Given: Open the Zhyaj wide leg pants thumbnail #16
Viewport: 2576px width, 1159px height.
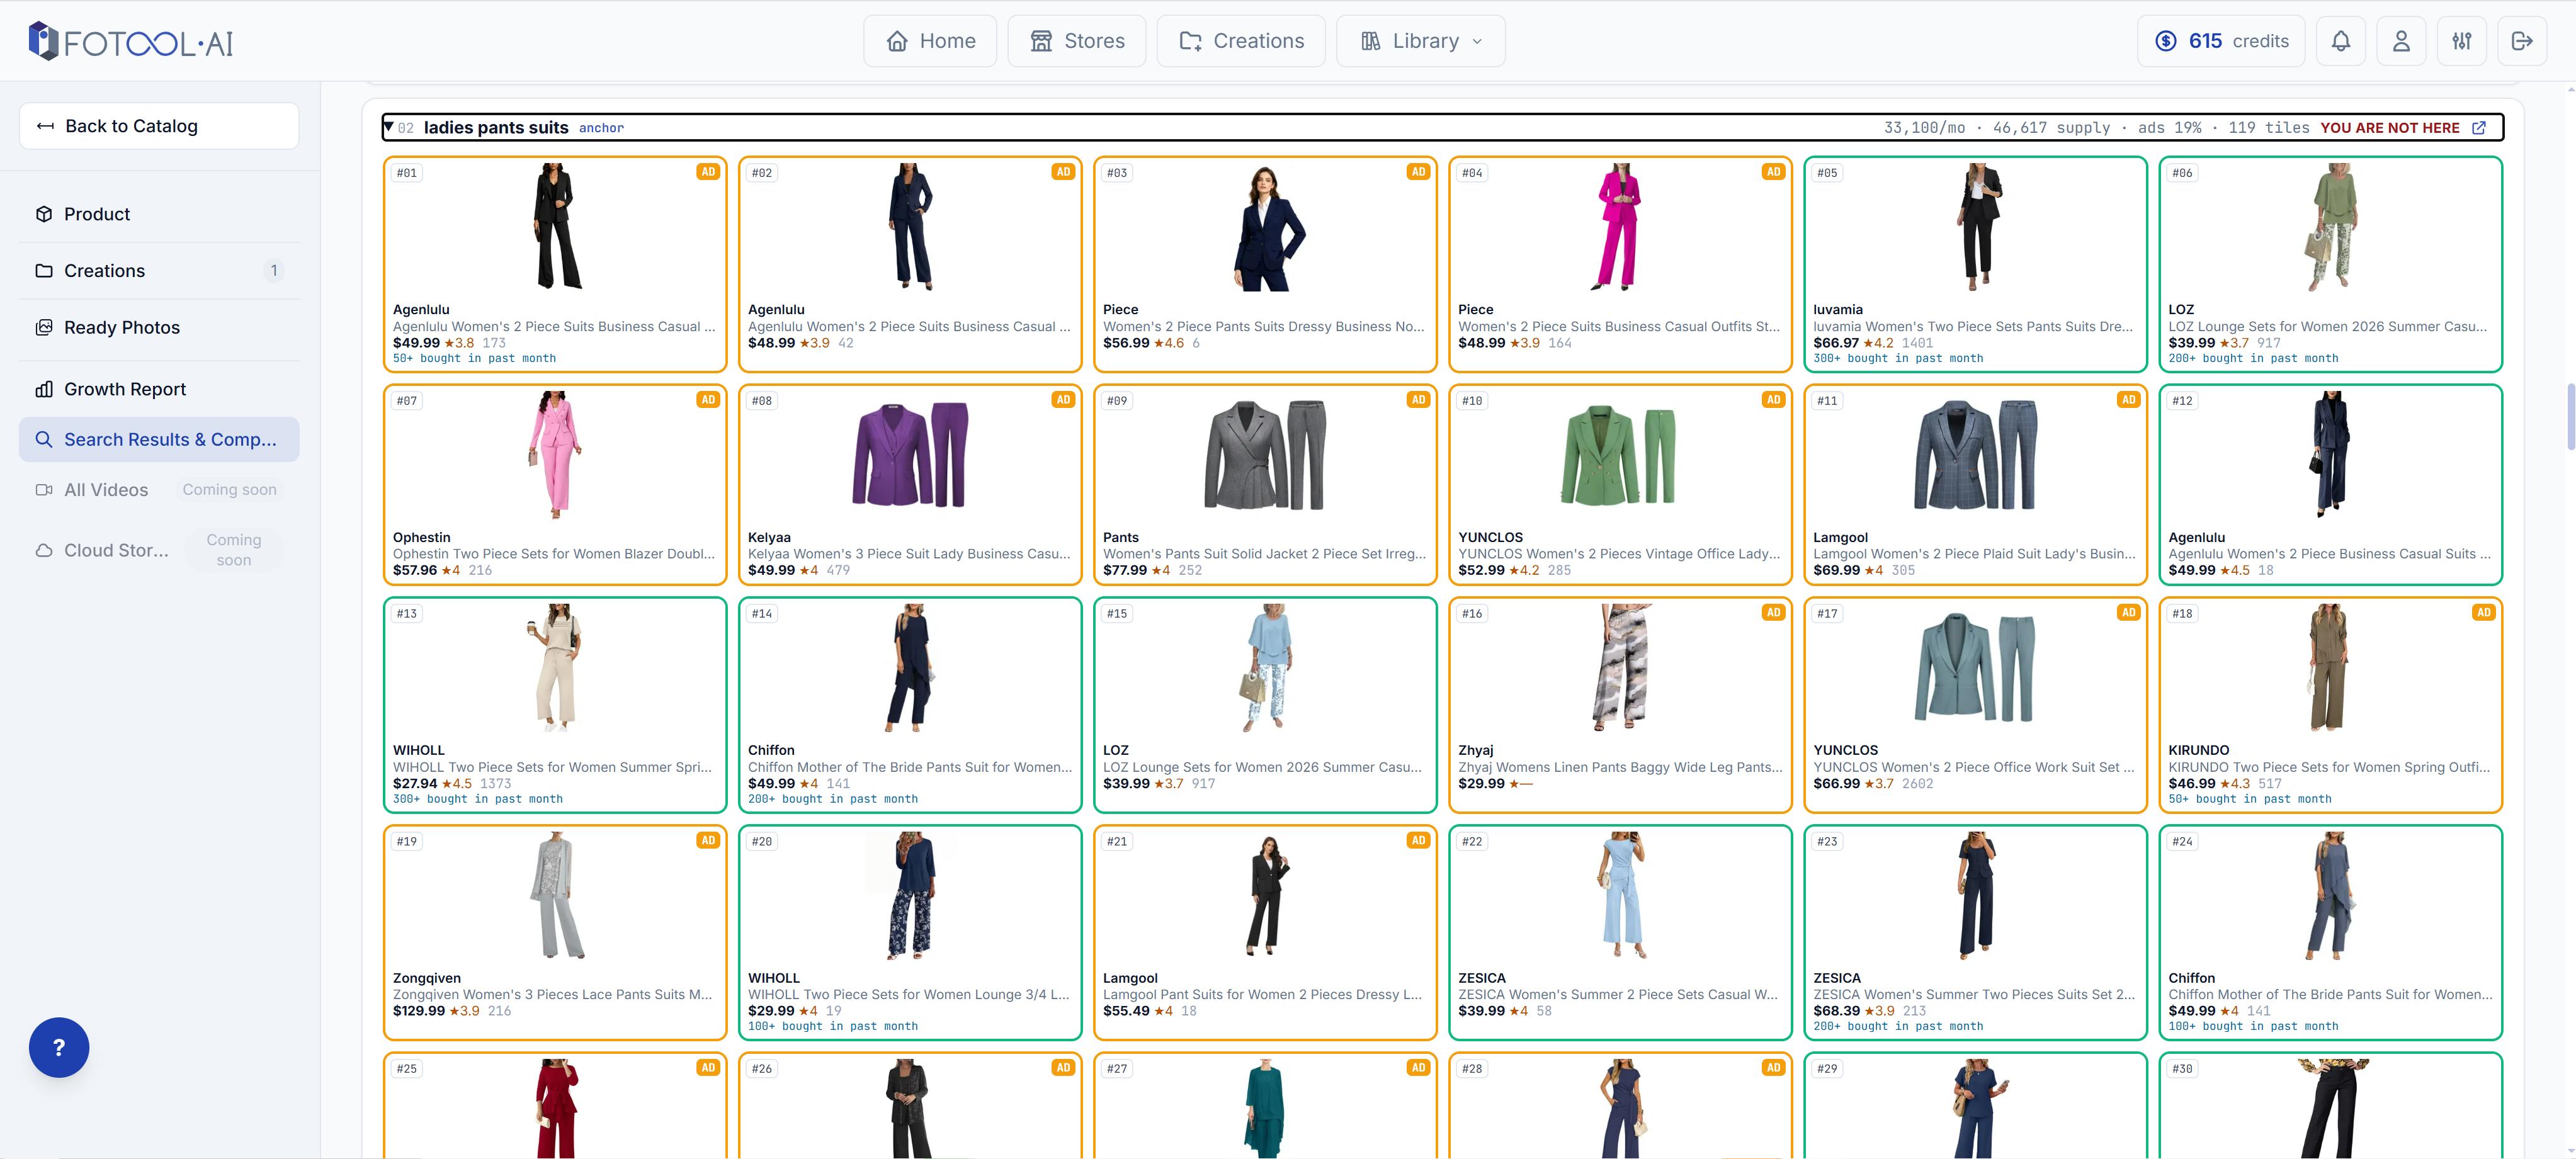Looking at the screenshot, I should pos(1620,667).
